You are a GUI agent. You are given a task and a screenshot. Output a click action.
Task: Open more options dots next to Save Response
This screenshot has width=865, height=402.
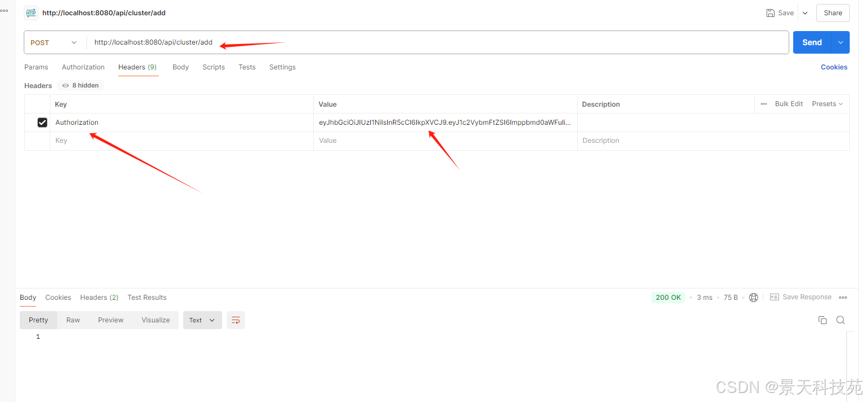point(843,298)
